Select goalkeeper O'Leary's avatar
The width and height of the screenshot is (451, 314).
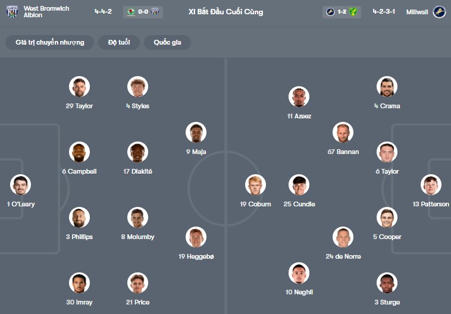[20, 185]
